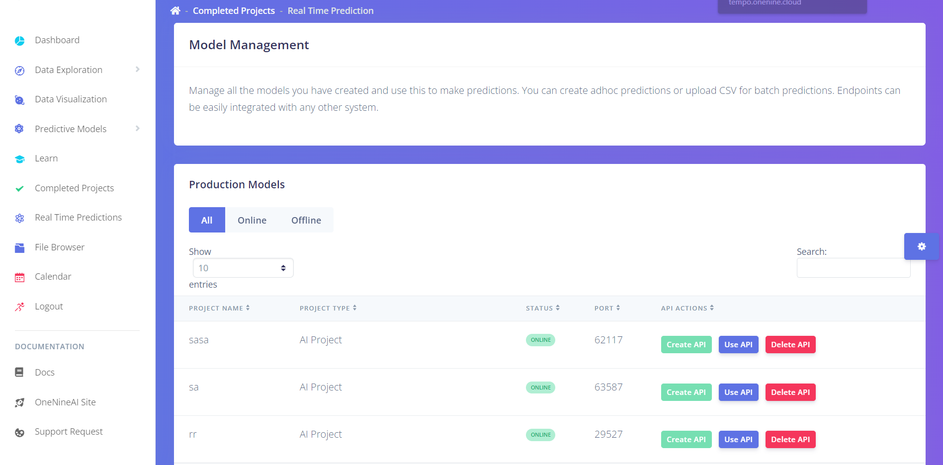This screenshot has height=465, width=943.
Task: Click the ONLINE status badge for rr
Action: pos(540,435)
